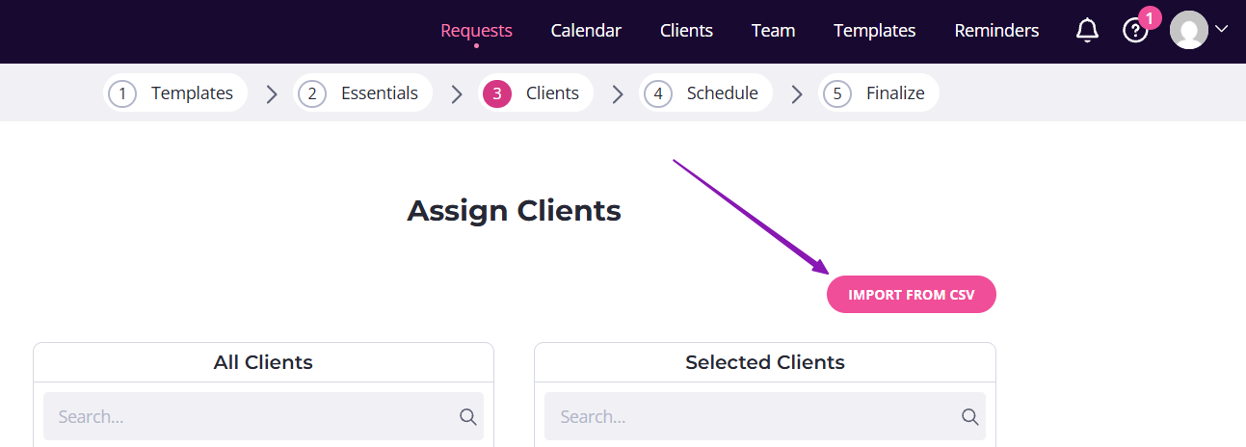
Task: Click the Import From CSV button
Action: pos(912,295)
